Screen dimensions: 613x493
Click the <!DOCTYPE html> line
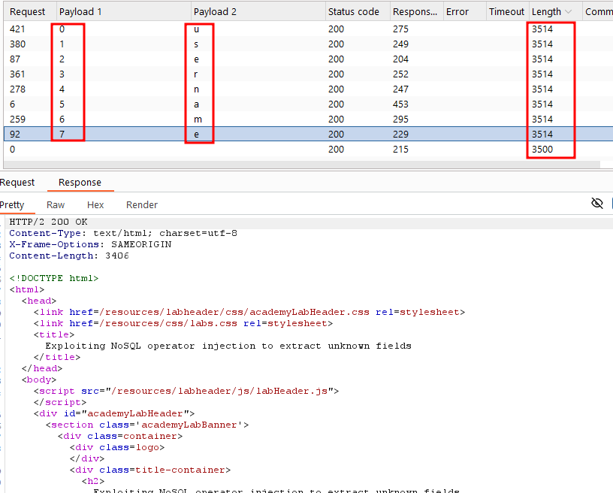click(x=54, y=278)
